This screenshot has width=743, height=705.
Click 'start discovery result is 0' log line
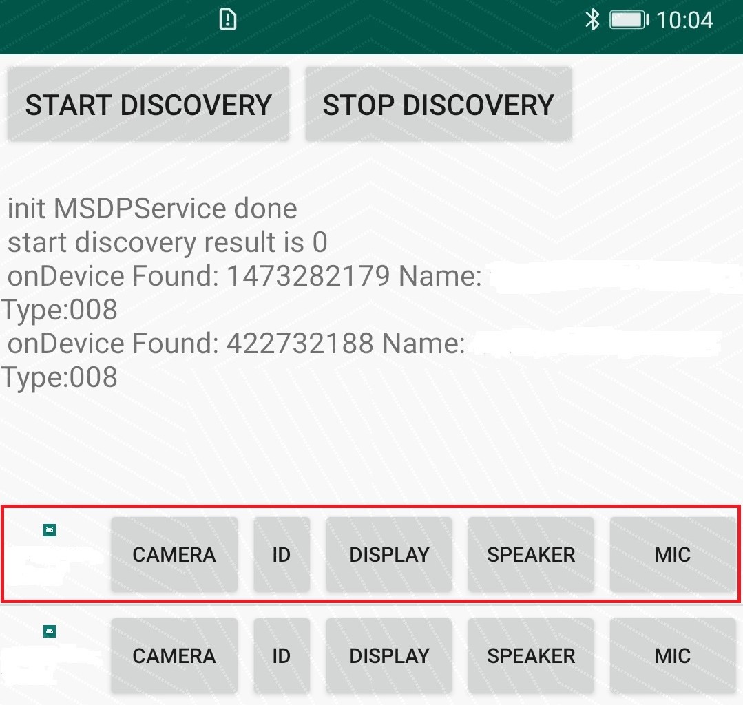tap(168, 242)
